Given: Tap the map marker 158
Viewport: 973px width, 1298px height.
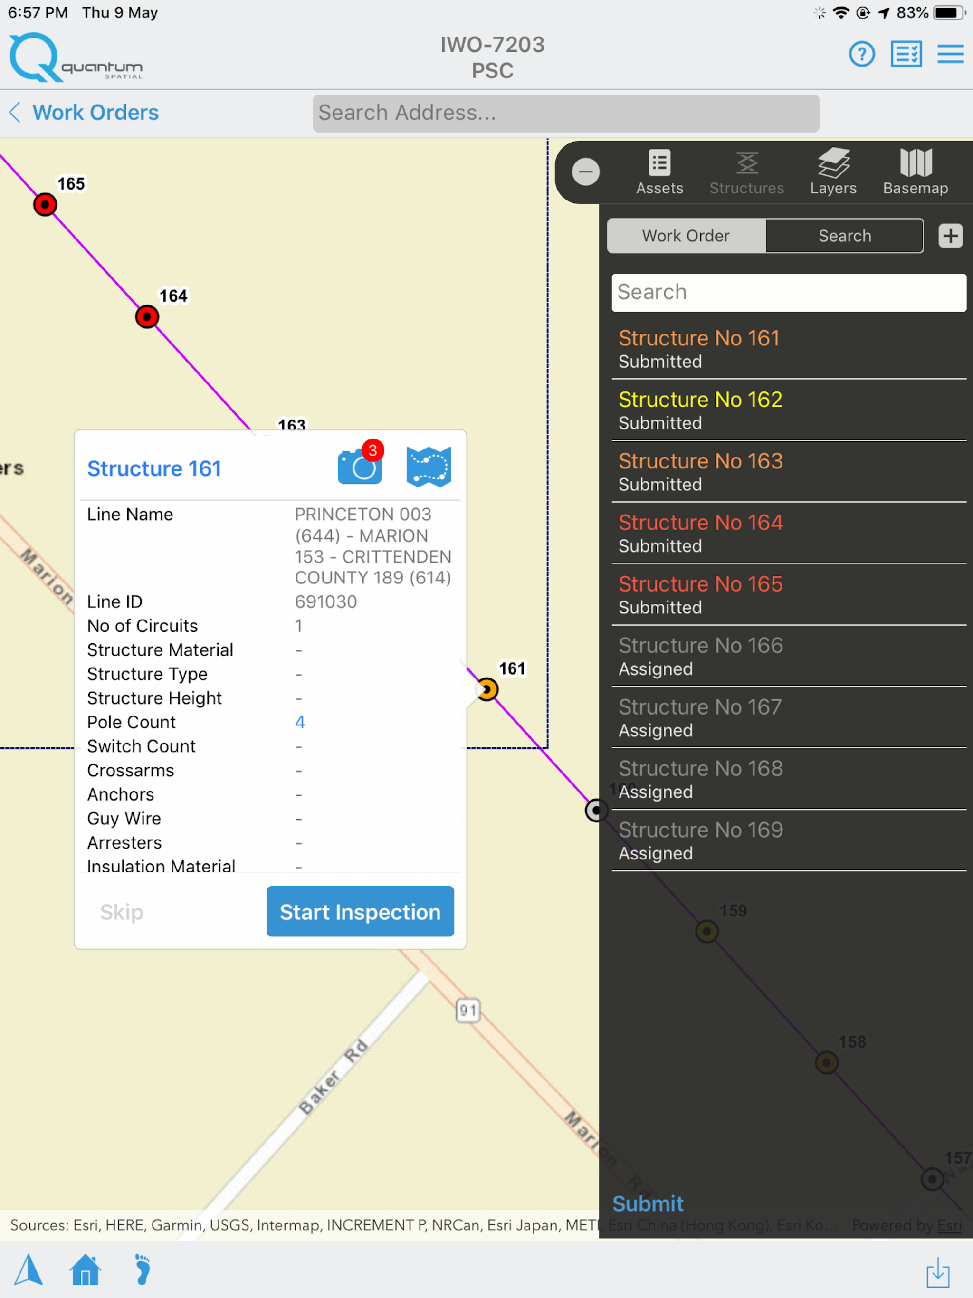Looking at the screenshot, I should coord(827,1062).
